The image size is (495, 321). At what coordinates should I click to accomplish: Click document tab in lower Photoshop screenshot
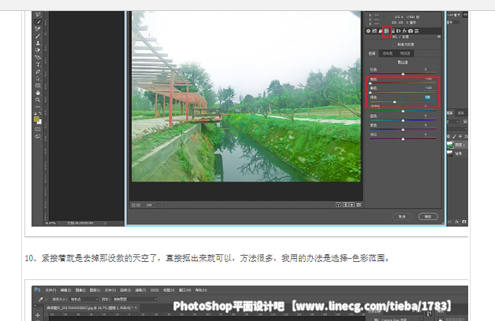click(91, 308)
